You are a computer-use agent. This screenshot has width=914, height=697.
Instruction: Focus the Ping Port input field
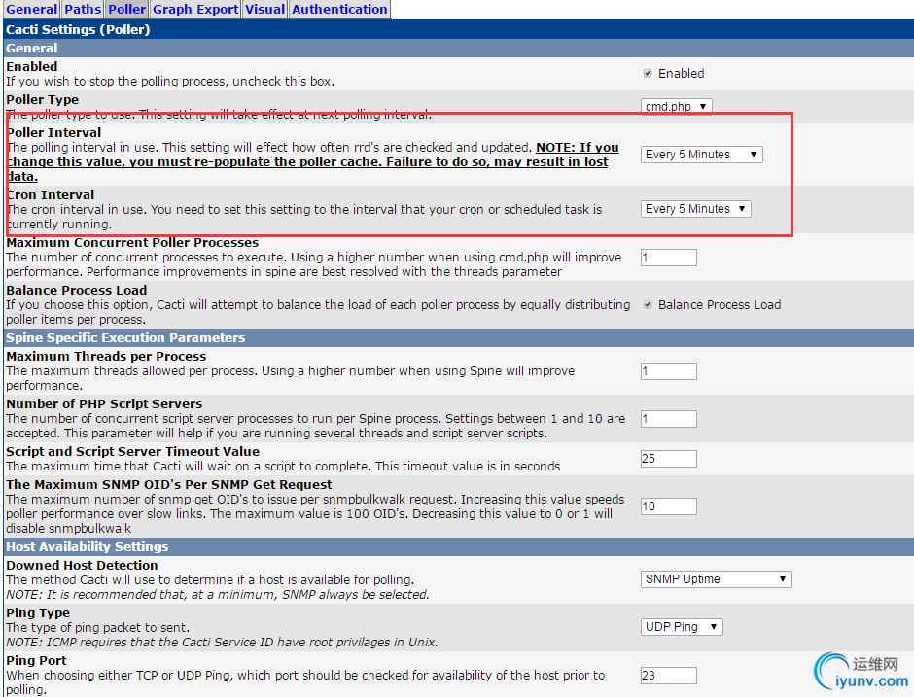pos(669,676)
